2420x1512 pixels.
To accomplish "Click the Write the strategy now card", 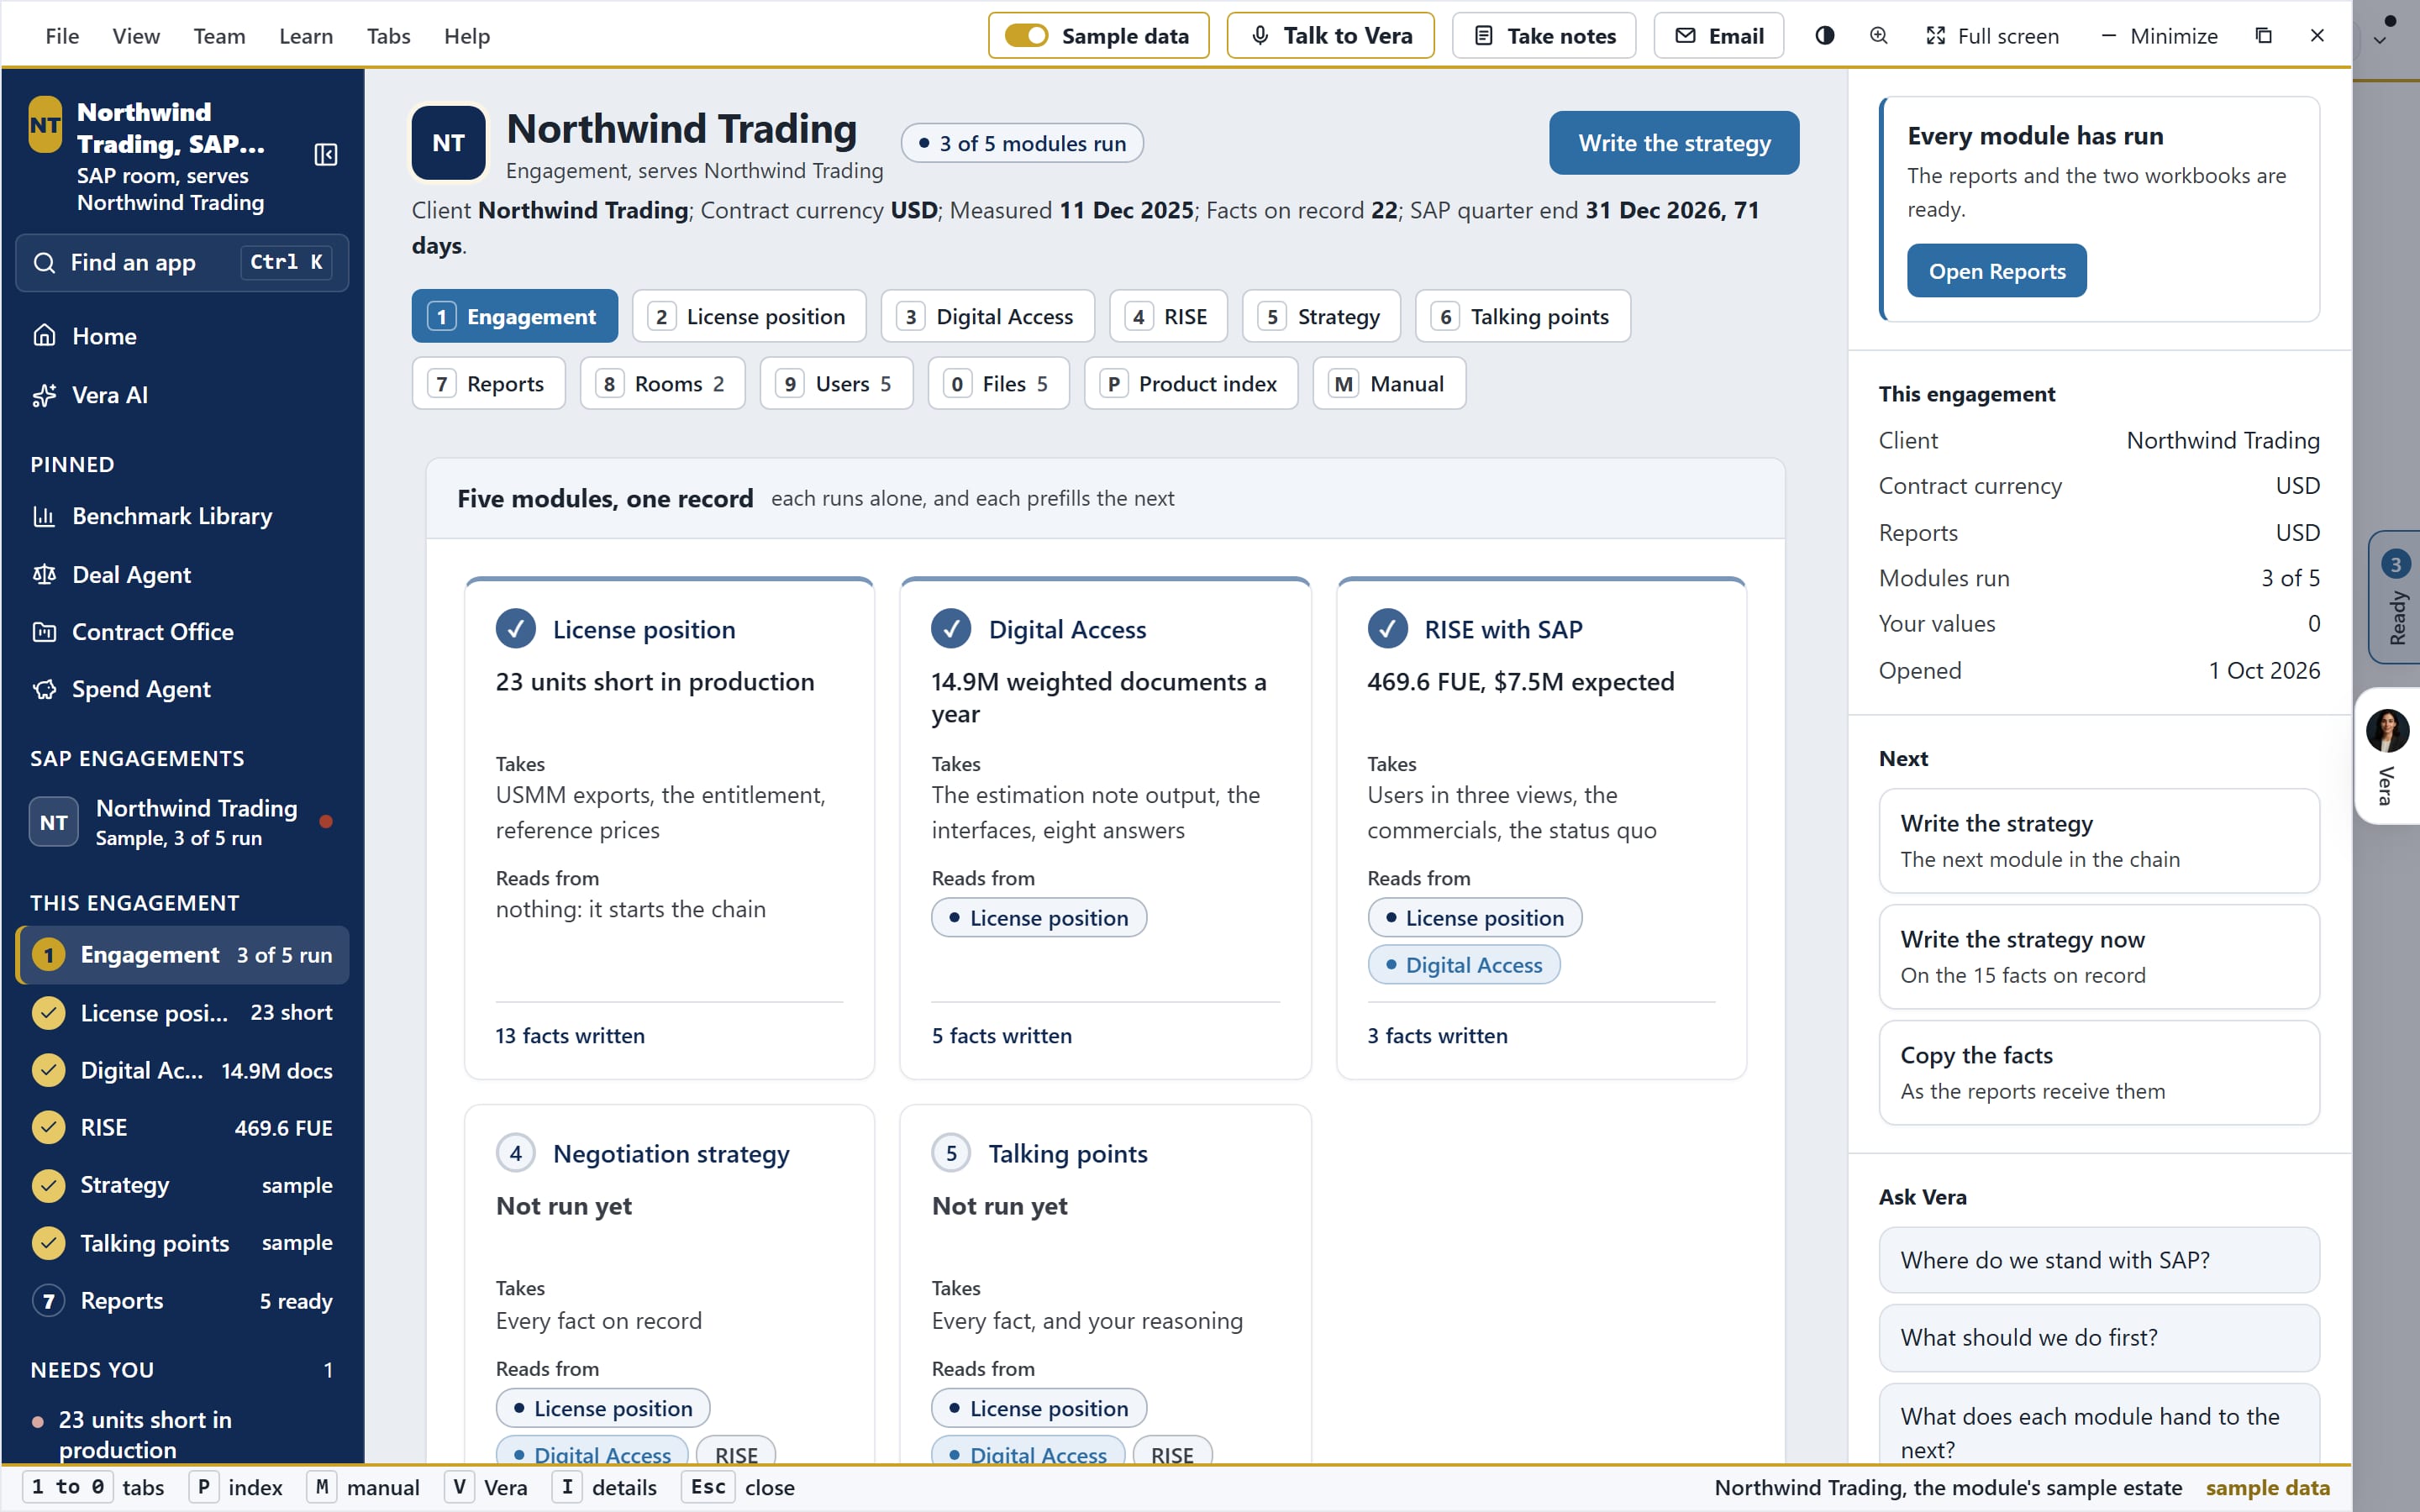I will 2098,956.
